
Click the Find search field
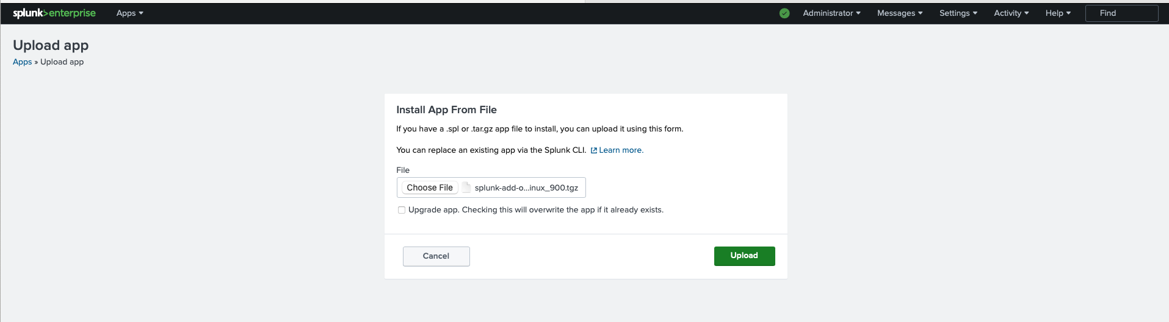[x=1121, y=13]
